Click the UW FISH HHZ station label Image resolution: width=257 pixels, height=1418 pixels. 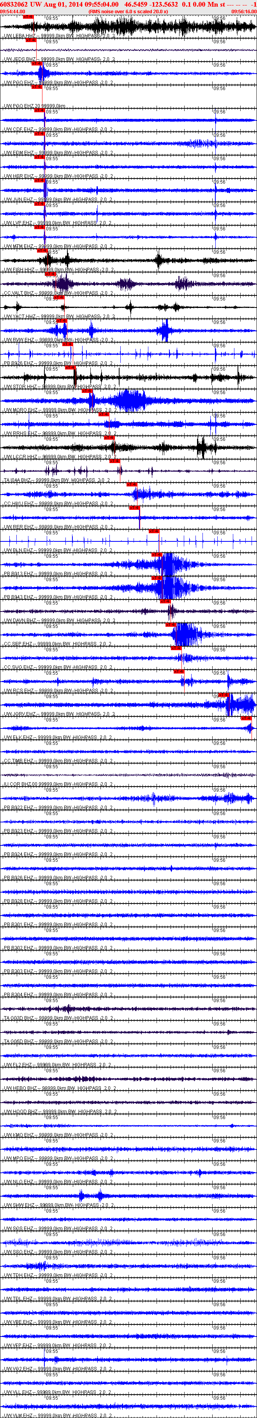[19, 270]
